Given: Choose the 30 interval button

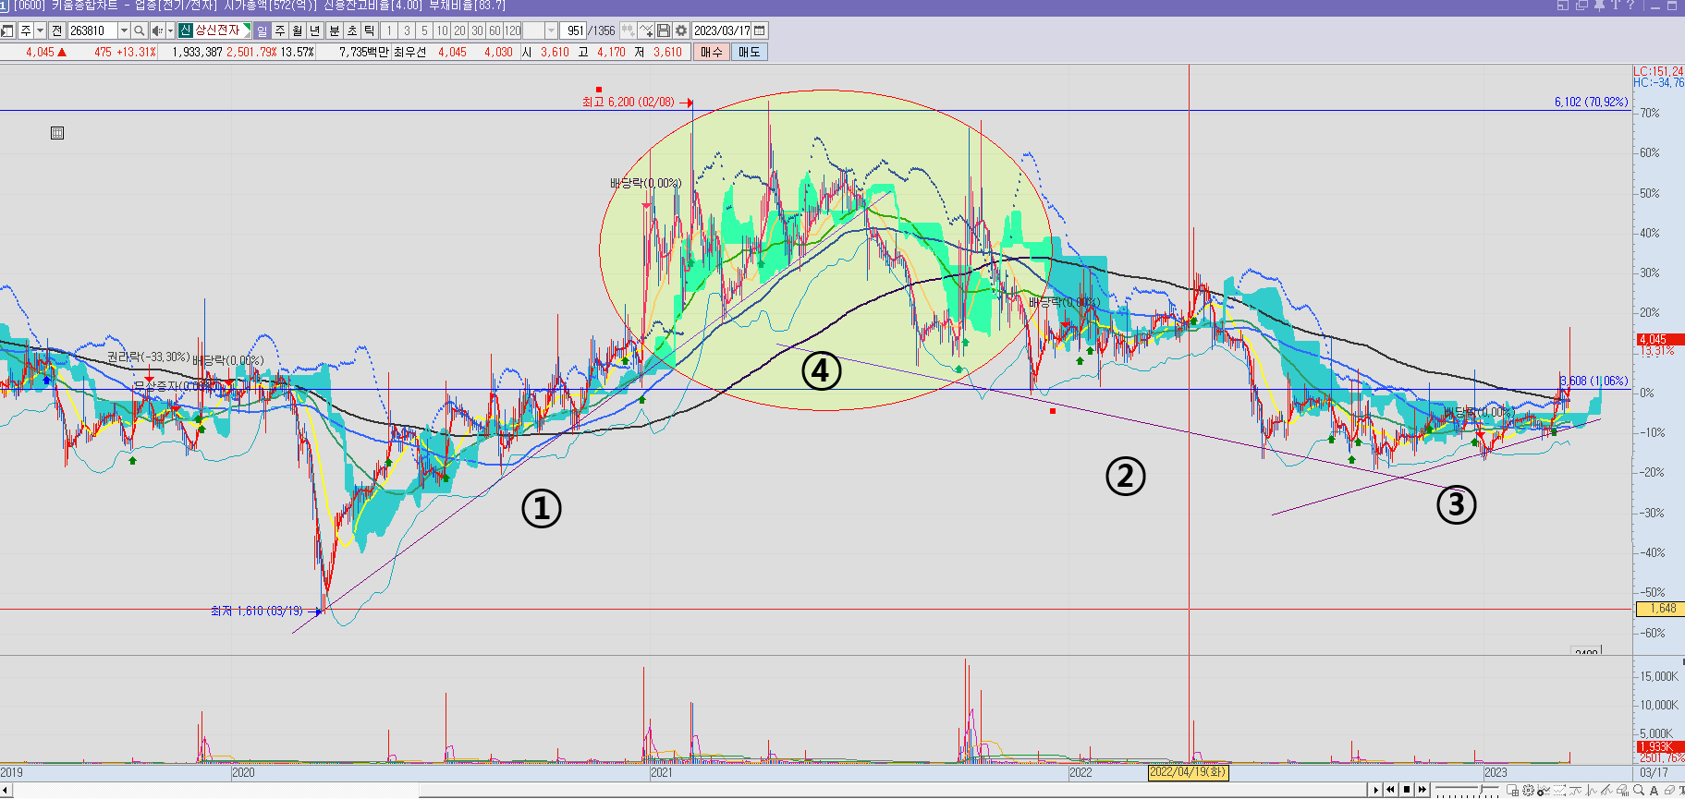Looking at the screenshot, I should point(477,30).
